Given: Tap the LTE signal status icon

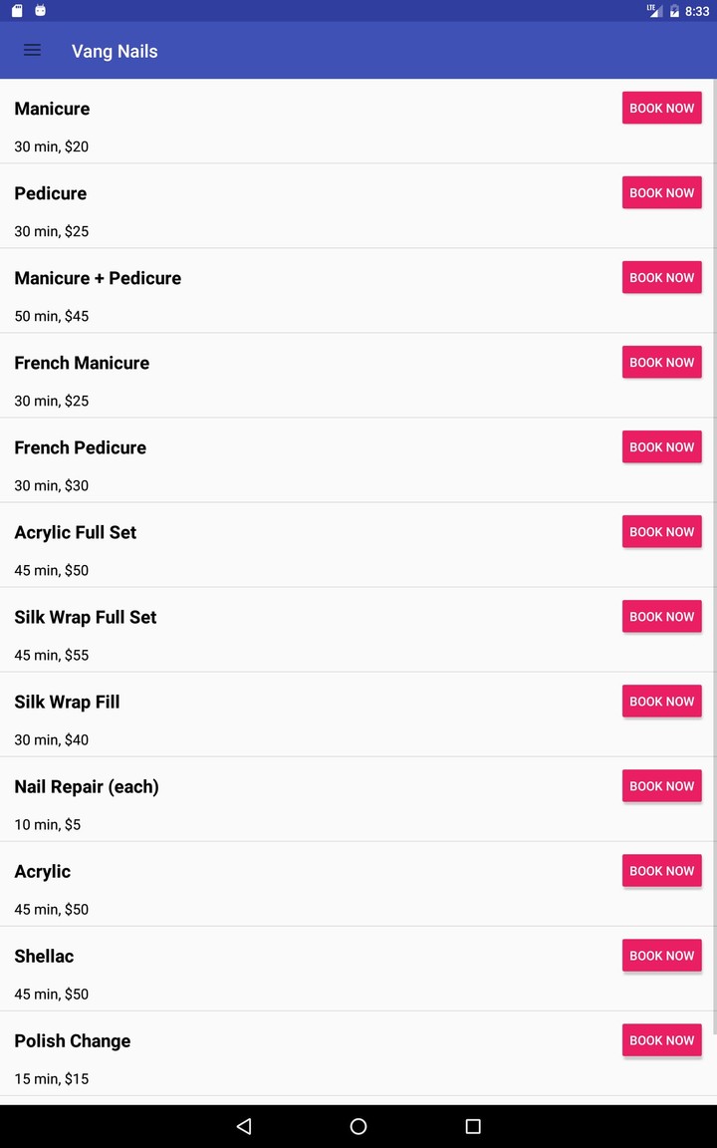Looking at the screenshot, I should [x=654, y=11].
